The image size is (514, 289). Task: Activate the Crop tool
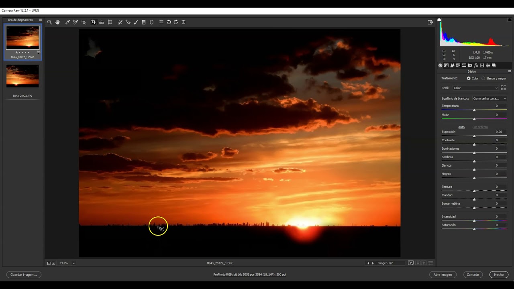(x=94, y=22)
